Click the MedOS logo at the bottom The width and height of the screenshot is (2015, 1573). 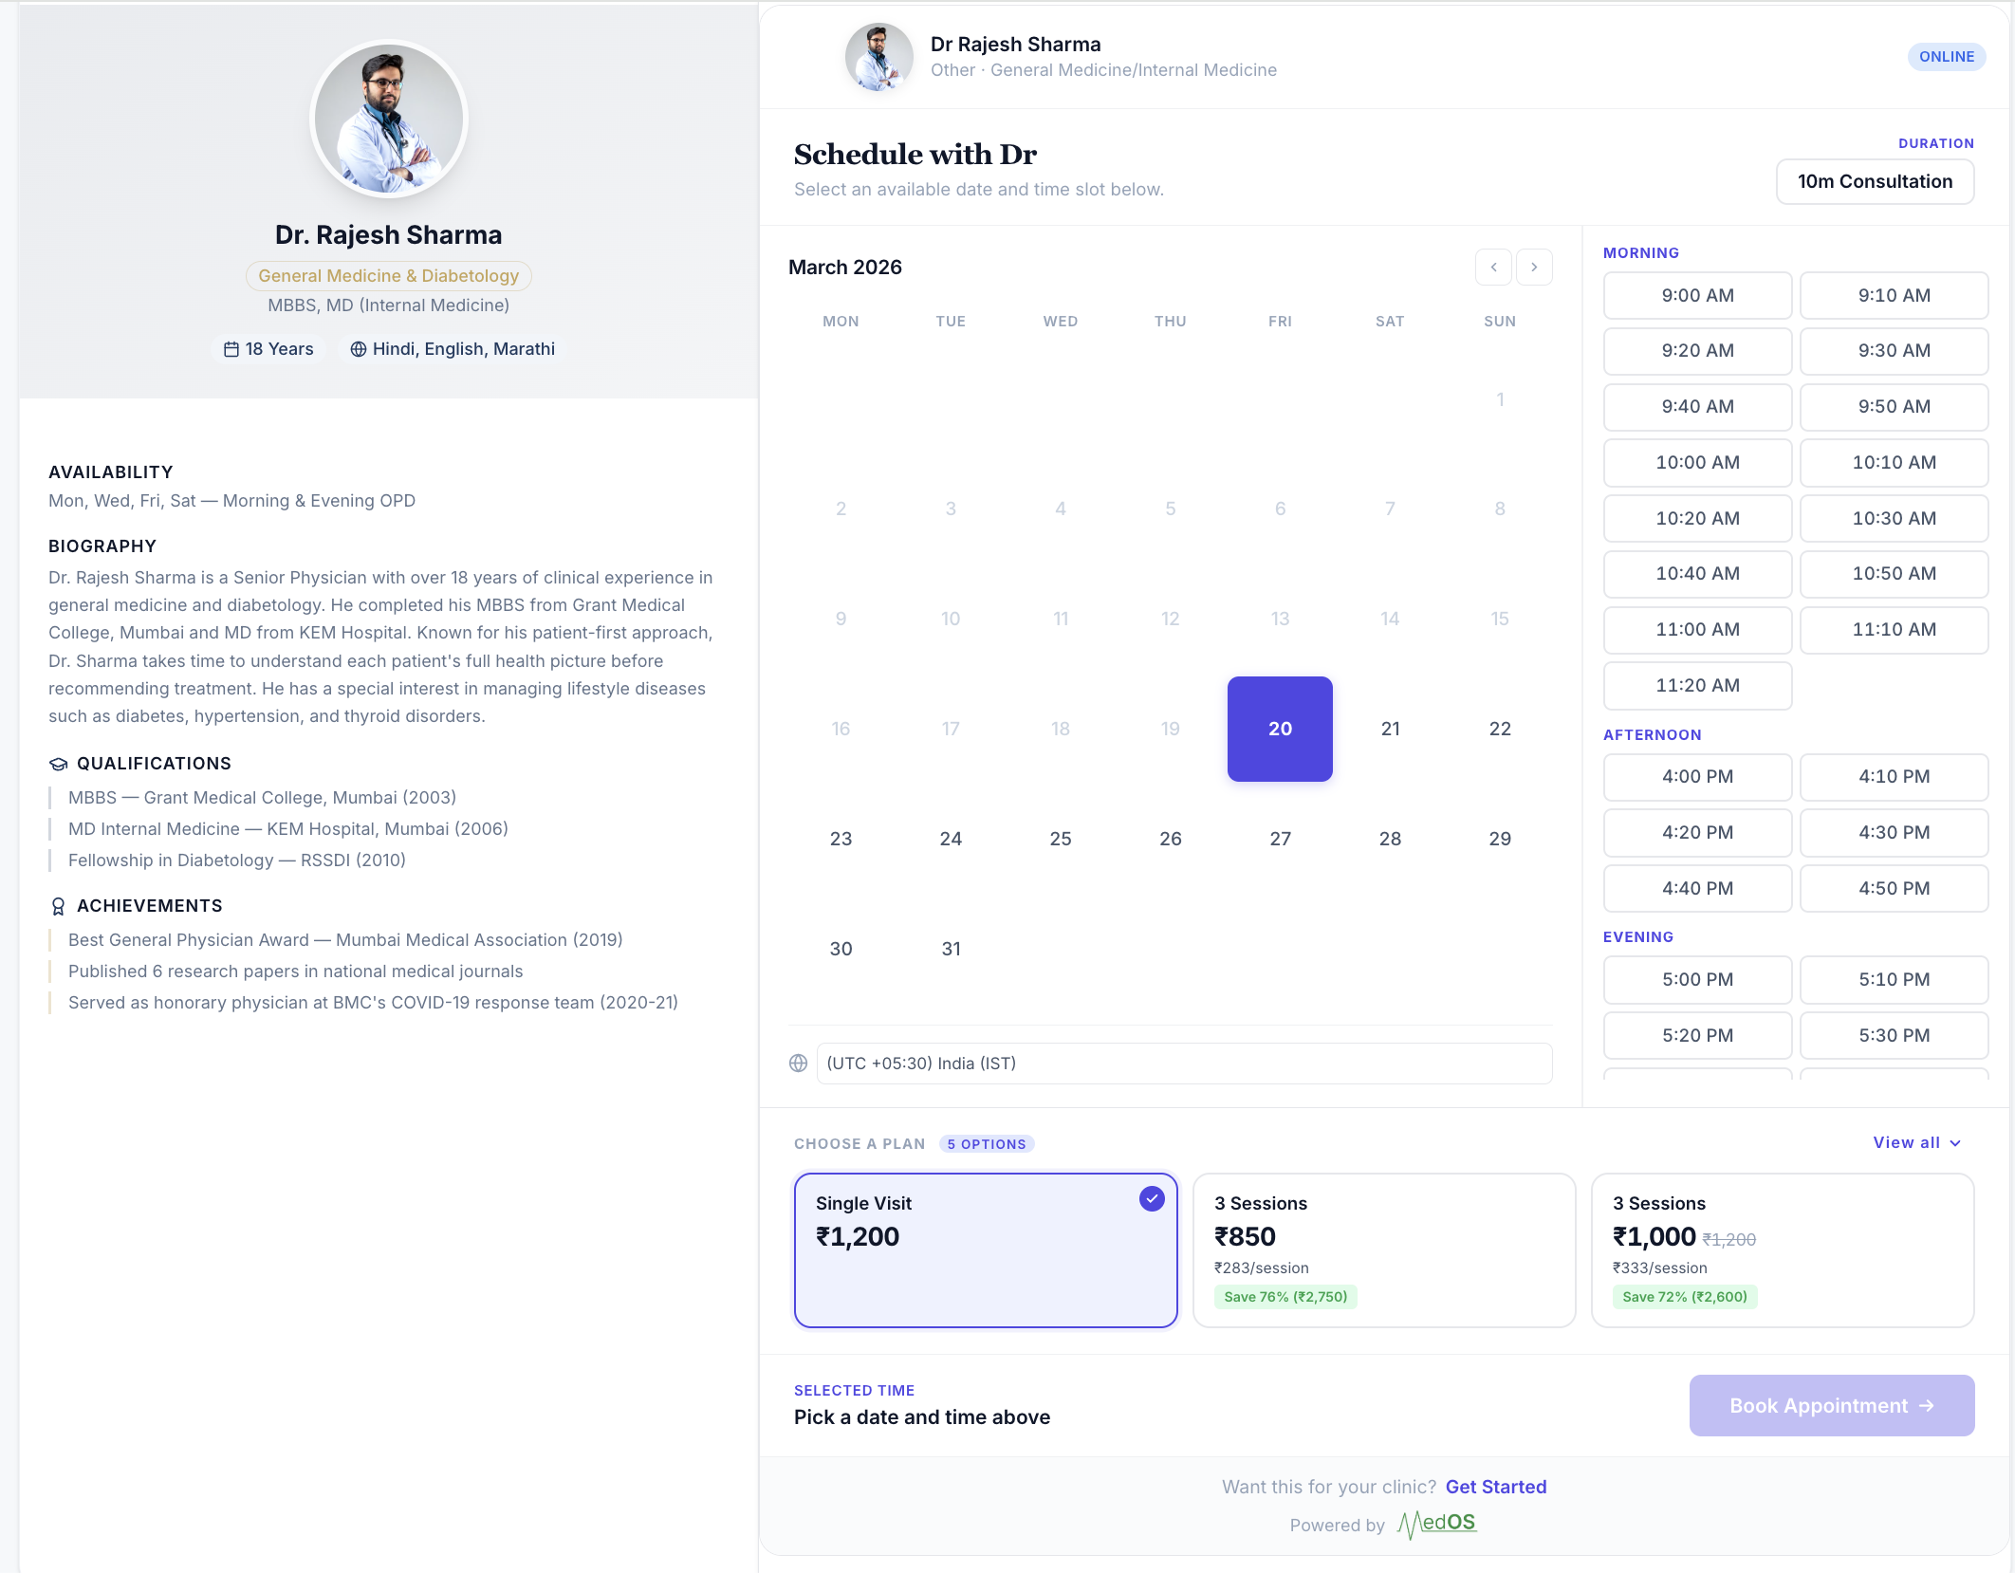pyautogui.click(x=1434, y=1524)
